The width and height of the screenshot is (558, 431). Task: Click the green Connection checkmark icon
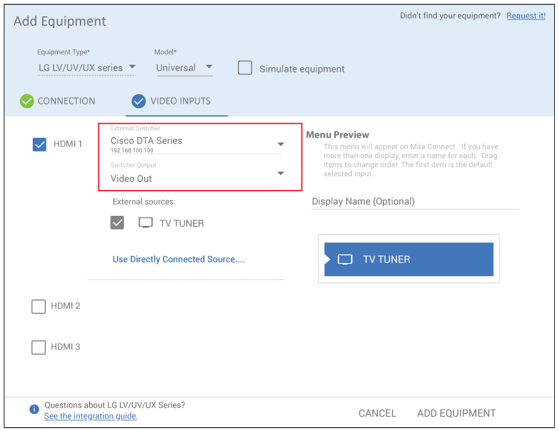26,101
